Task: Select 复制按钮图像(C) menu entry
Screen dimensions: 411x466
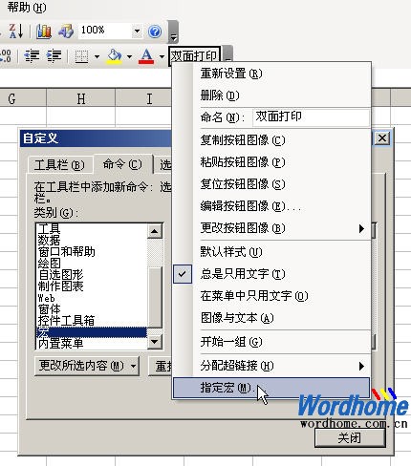Action: coord(272,140)
